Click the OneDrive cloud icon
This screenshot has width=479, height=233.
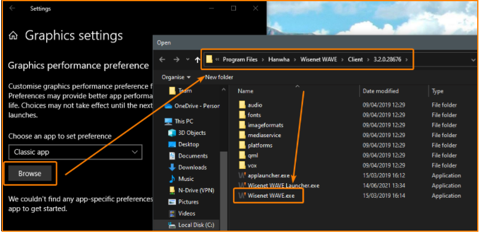click(168, 106)
